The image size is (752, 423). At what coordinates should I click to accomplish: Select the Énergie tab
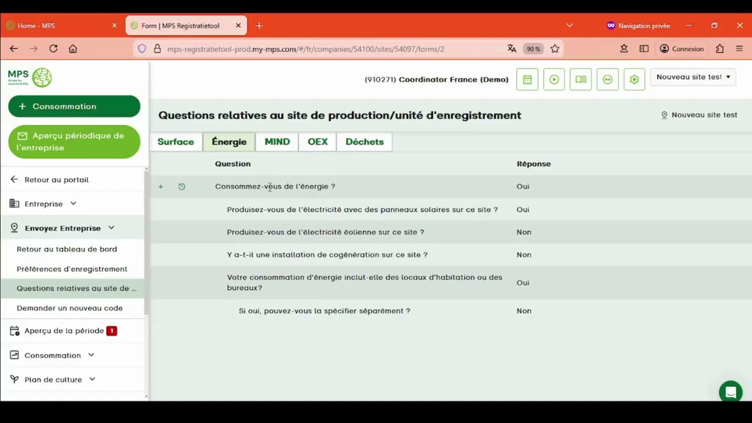pyautogui.click(x=229, y=142)
